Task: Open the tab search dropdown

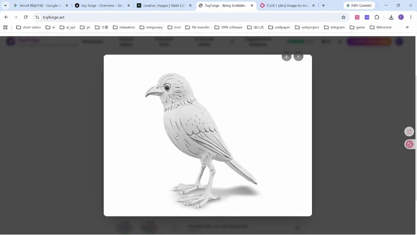Action: (6, 6)
